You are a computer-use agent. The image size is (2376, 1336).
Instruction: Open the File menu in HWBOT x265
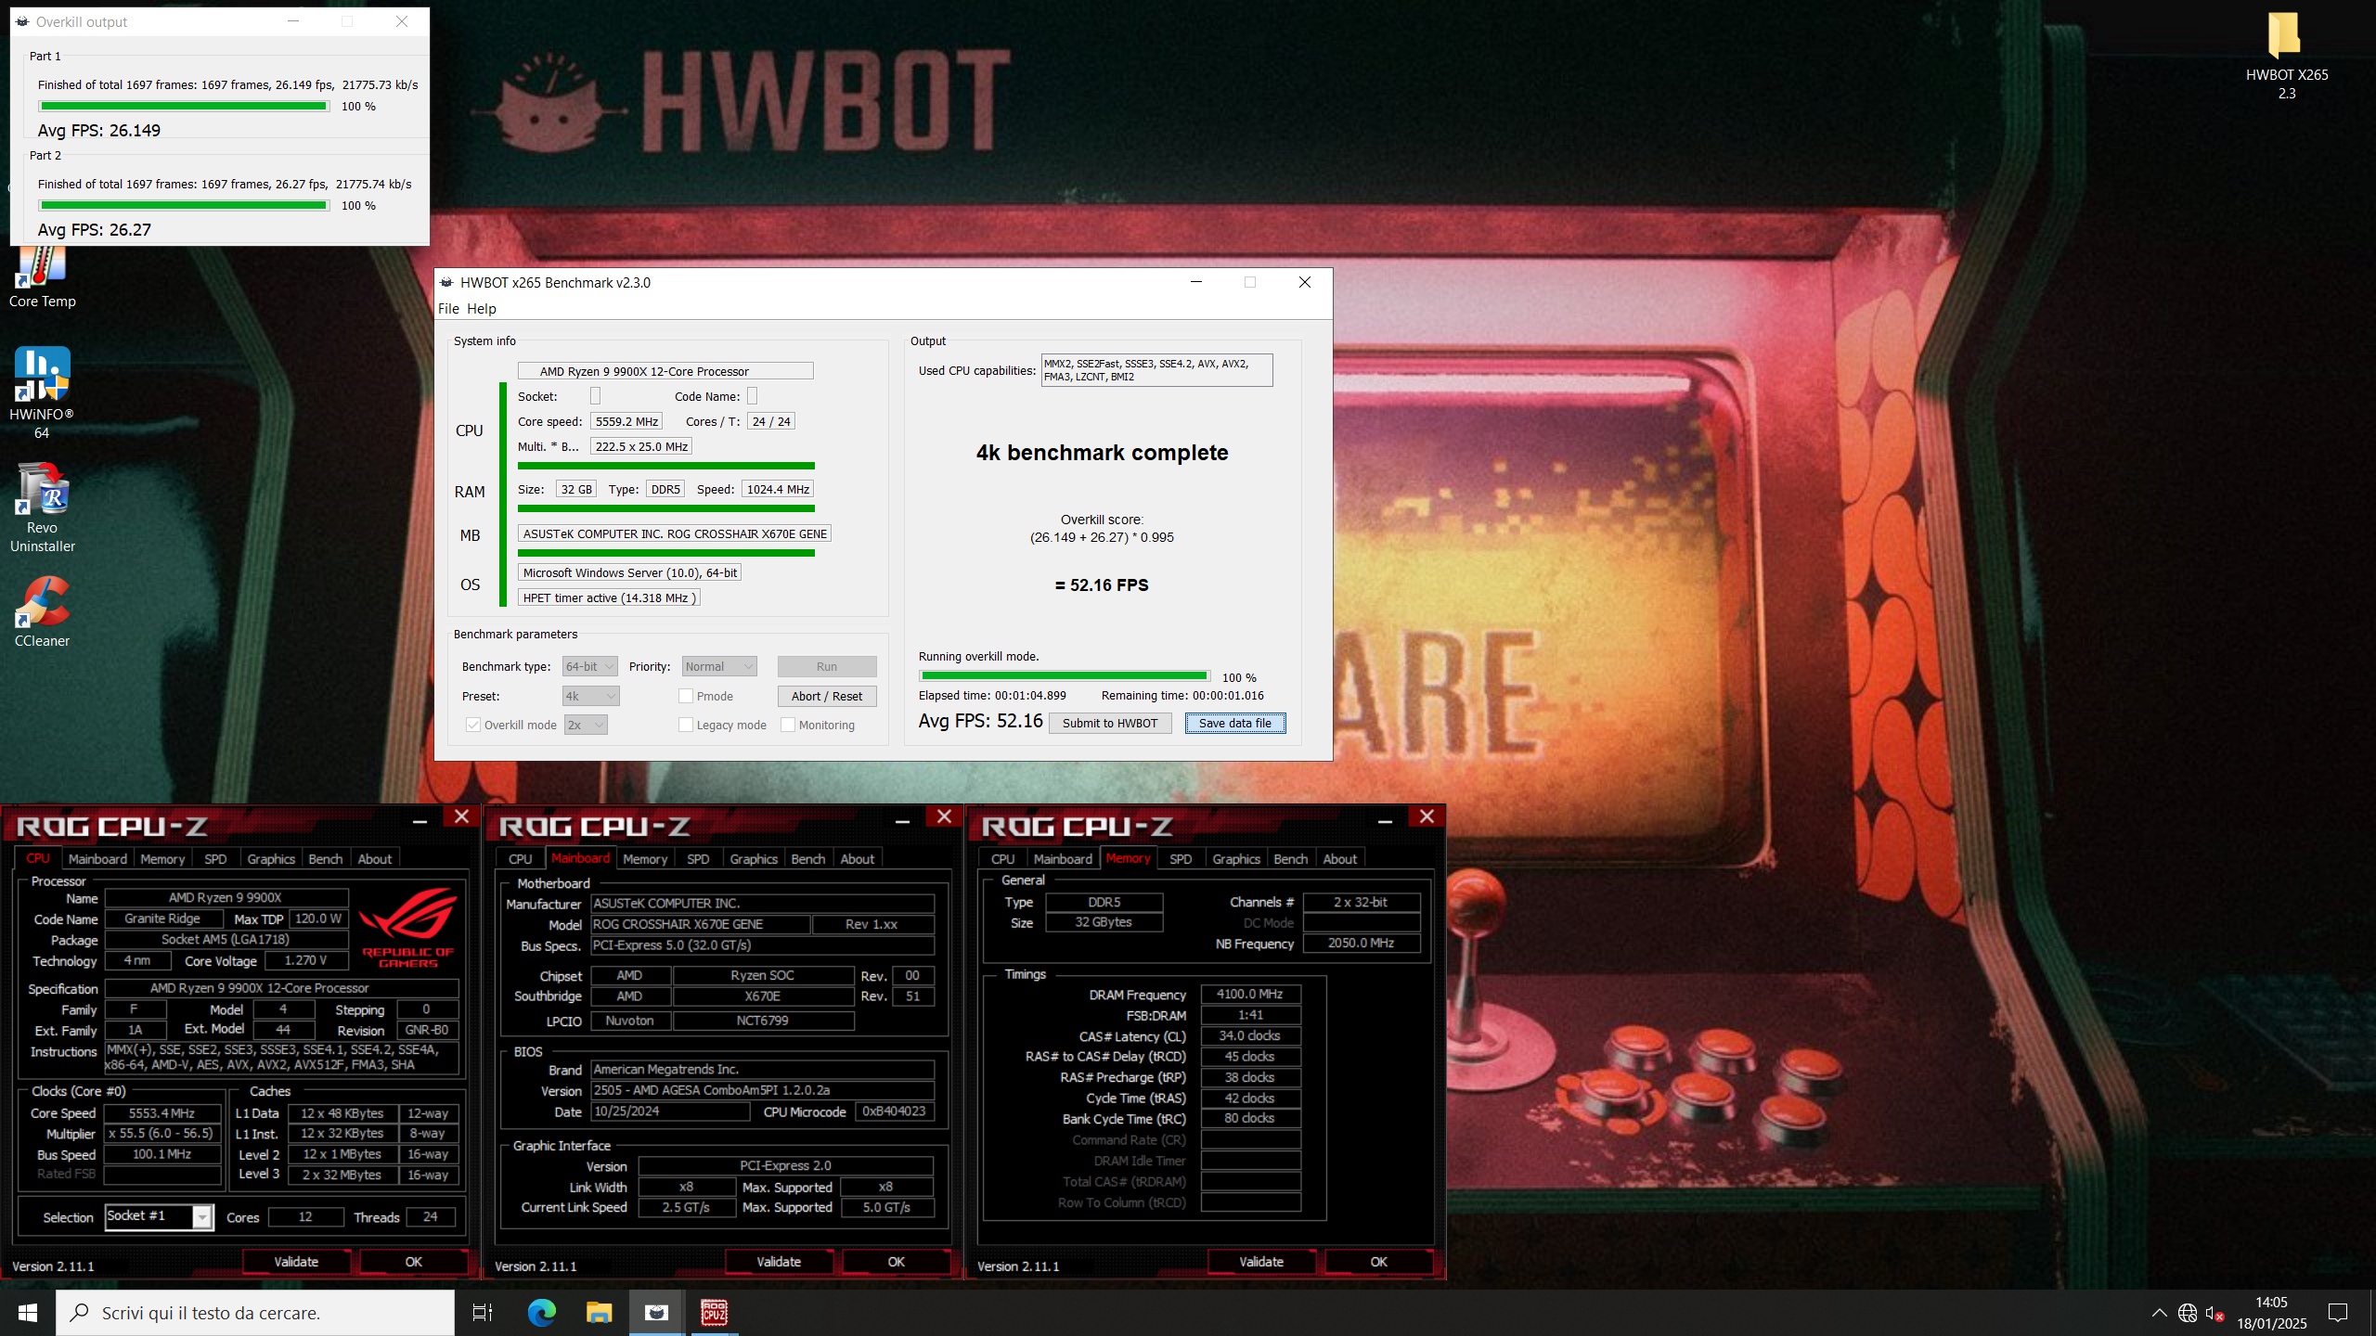448,308
